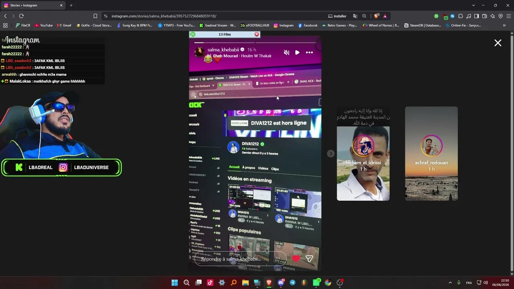Open the media control music note icon
This screenshot has width=514, height=289.
click(x=469, y=16)
